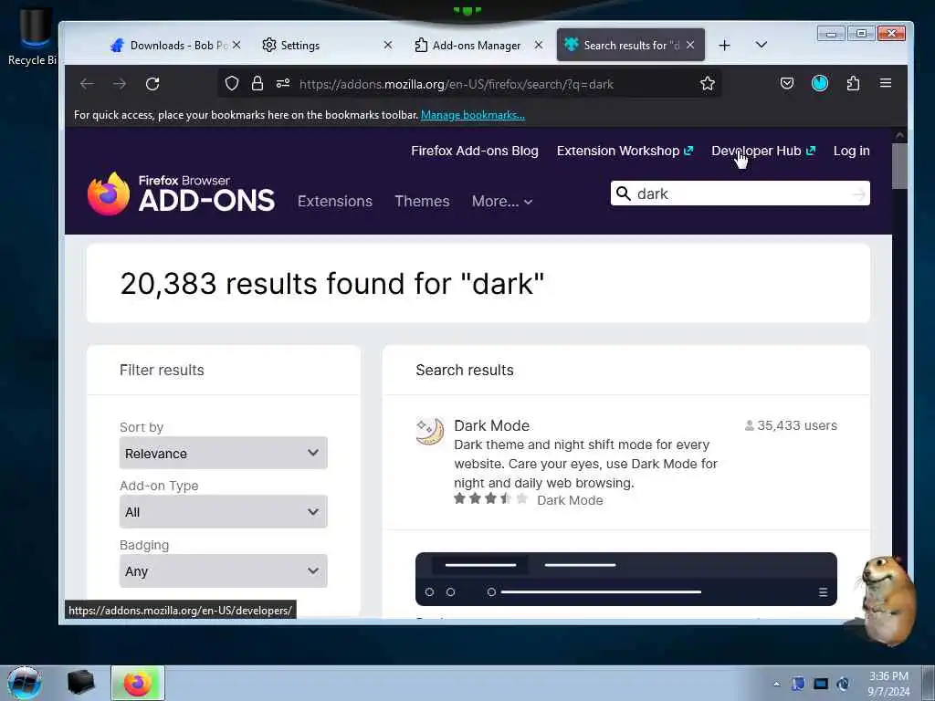Open the Windows Start button
Image resolution: width=935 pixels, height=701 pixels.
click(x=25, y=683)
